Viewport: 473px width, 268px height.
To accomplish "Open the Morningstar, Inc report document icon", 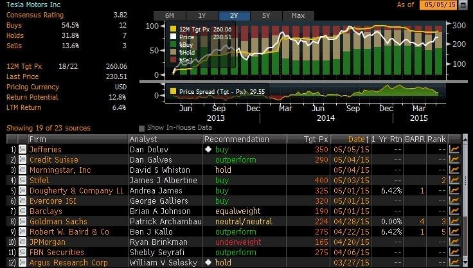I will pyautogui.click(x=22, y=170).
